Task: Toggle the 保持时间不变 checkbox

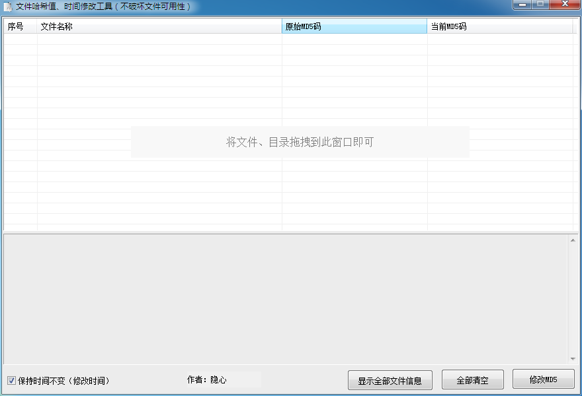Action: coord(11,380)
